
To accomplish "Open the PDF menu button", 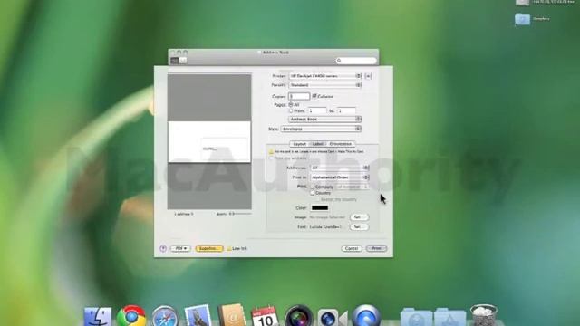I will pyautogui.click(x=180, y=248).
